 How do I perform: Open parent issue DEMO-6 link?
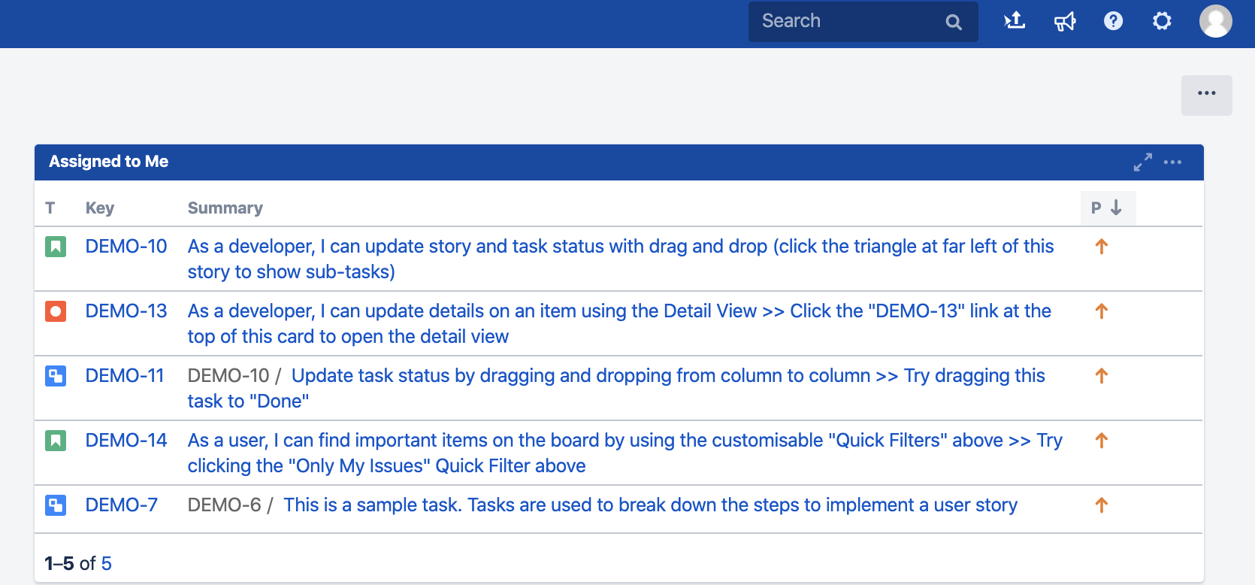[224, 505]
